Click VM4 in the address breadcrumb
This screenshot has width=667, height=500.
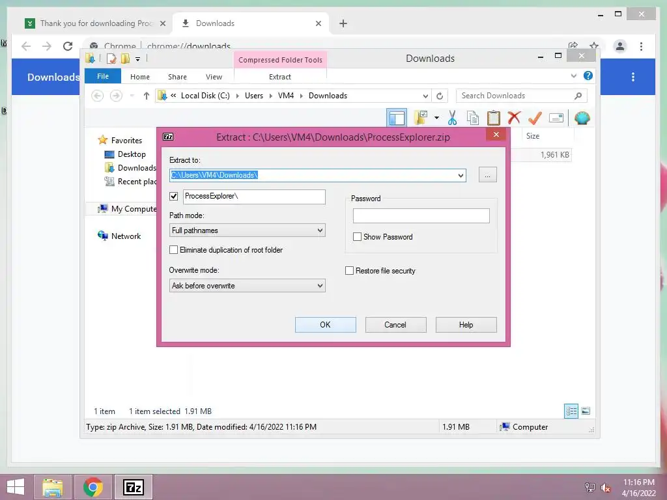point(286,96)
